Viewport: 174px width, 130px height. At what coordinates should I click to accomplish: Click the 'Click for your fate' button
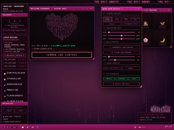point(15,31)
